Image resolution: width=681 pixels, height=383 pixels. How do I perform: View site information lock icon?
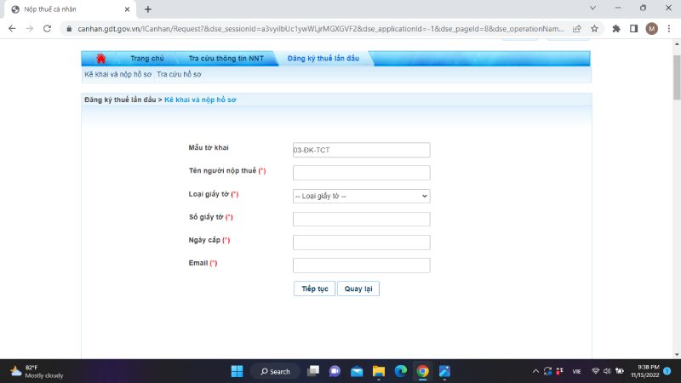(x=69, y=29)
